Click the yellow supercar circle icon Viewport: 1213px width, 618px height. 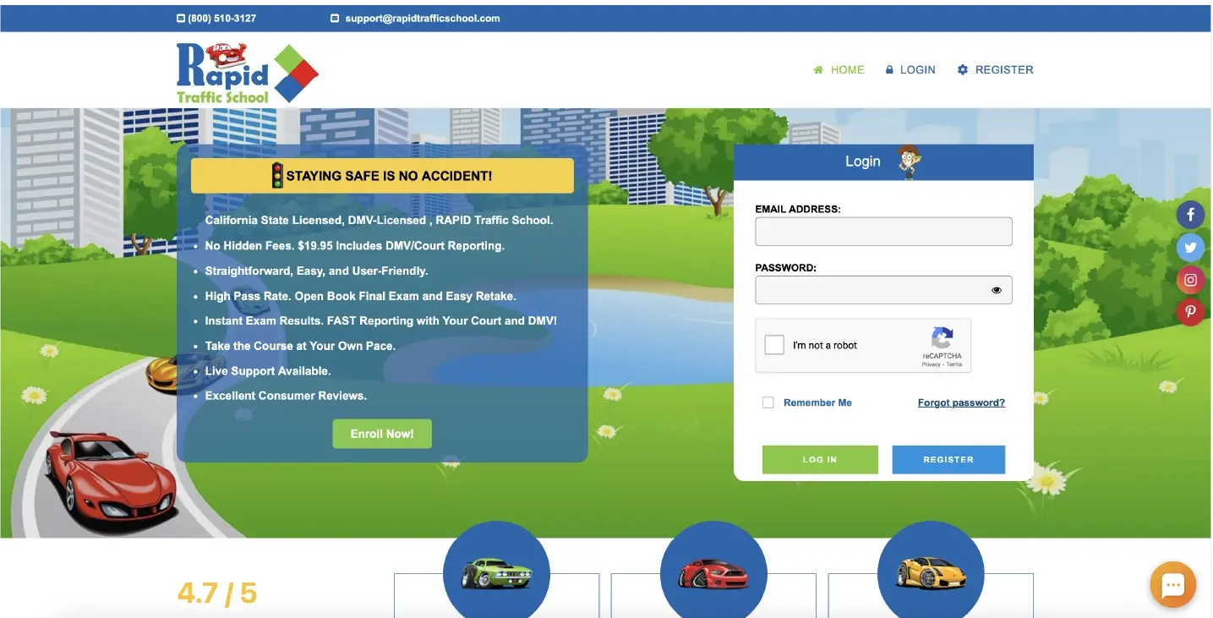pyautogui.click(x=931, y=574)
